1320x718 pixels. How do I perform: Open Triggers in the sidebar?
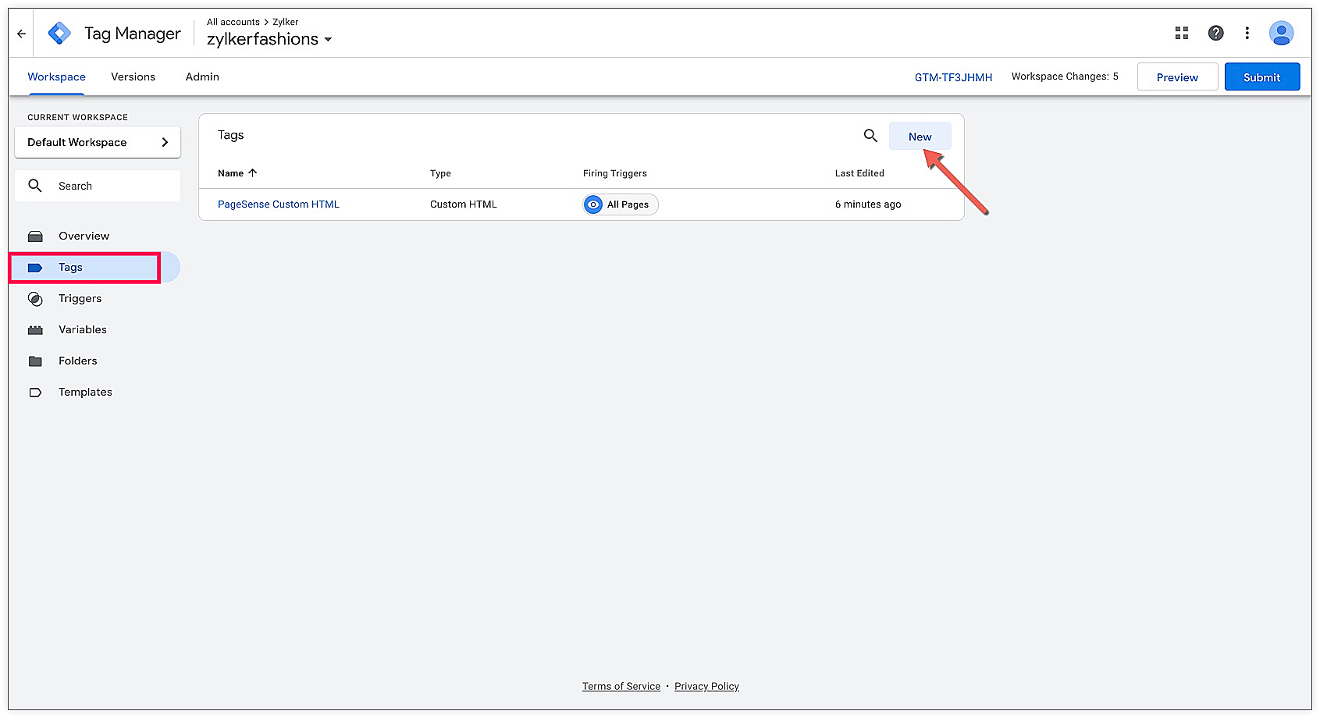80,298
